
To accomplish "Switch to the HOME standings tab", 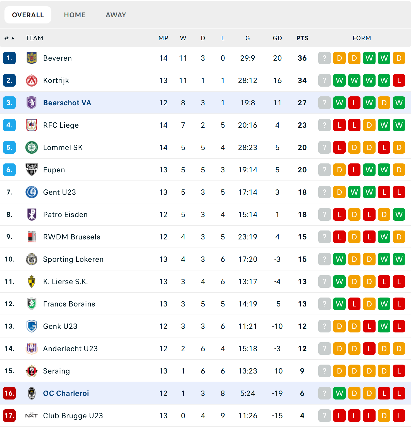I will pyautogui.click(x=75, y=15).
